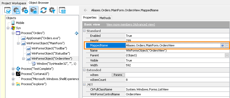Select the MappedName property name cell
This screenshot has height=98, width=230.
click(x=106, y=45)
